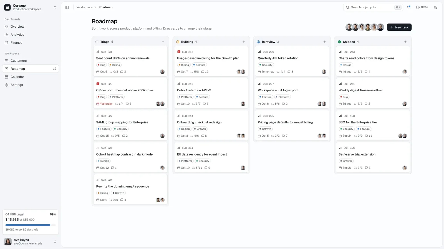Toggle the sidebar panel icon

(67, 7)
